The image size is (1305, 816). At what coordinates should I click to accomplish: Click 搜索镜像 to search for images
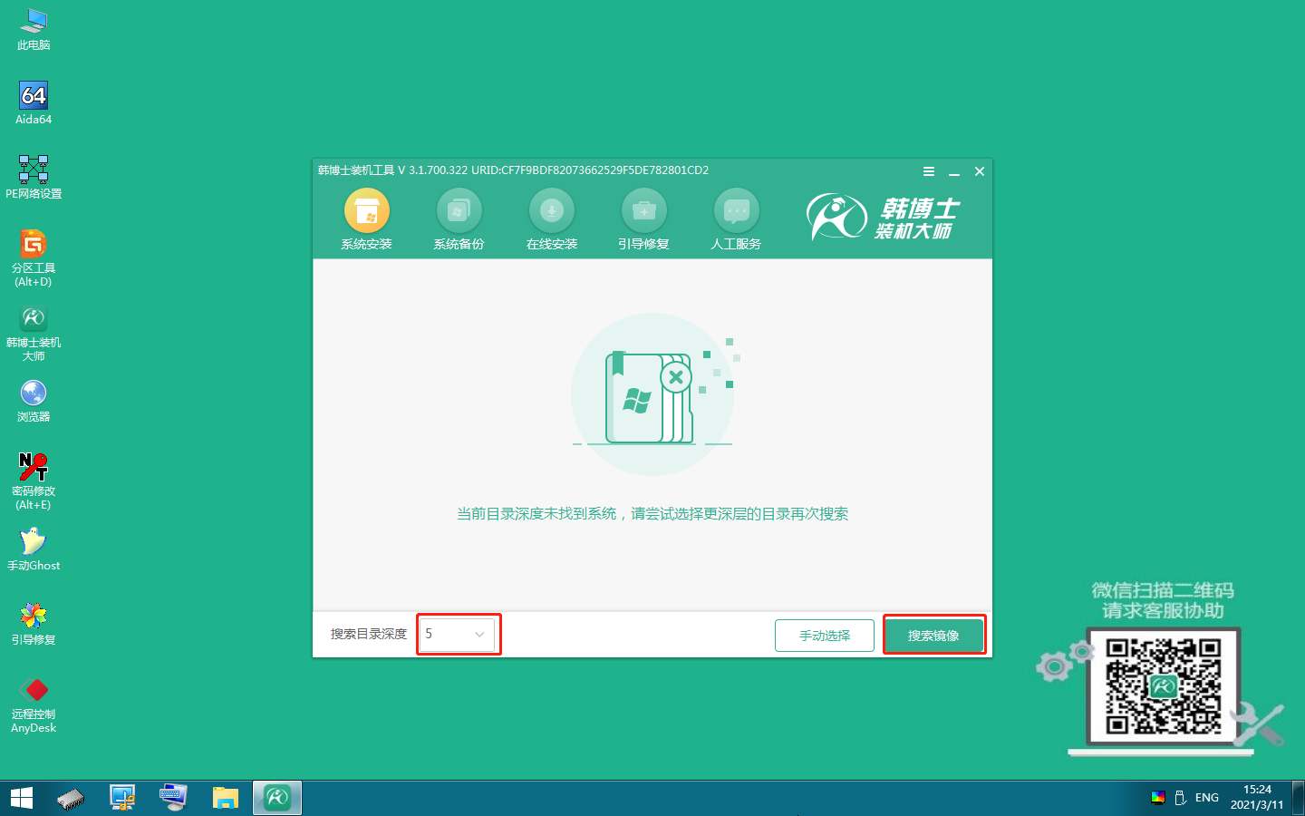[x=934, y=635]
